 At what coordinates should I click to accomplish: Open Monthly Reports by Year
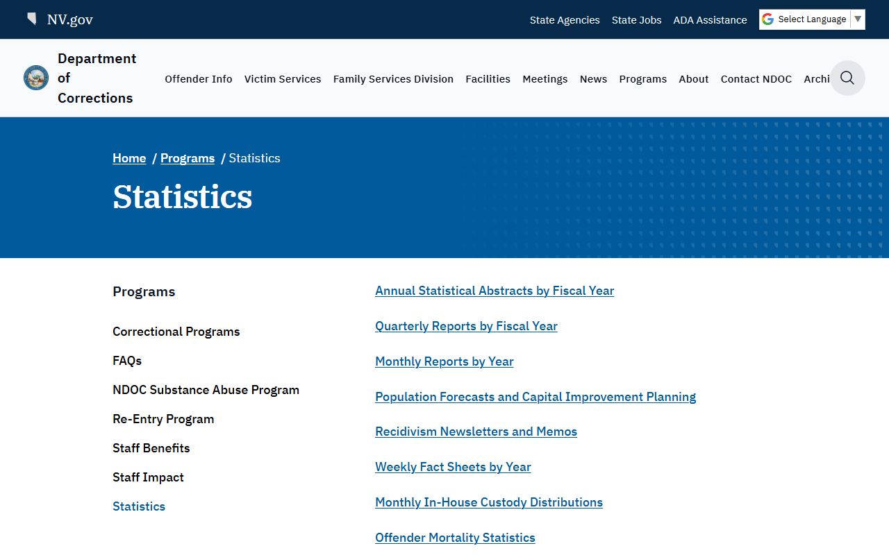click(444, 361)
